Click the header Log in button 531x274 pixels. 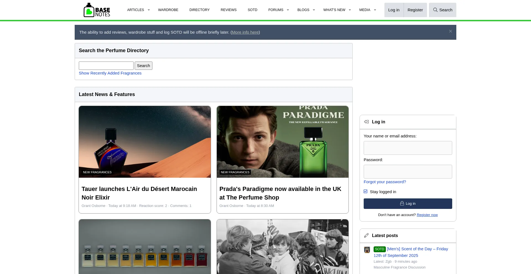coord(394,10)
